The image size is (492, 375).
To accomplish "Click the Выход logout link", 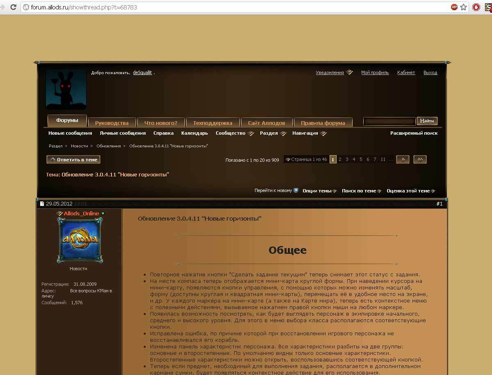I will [430, 72].
